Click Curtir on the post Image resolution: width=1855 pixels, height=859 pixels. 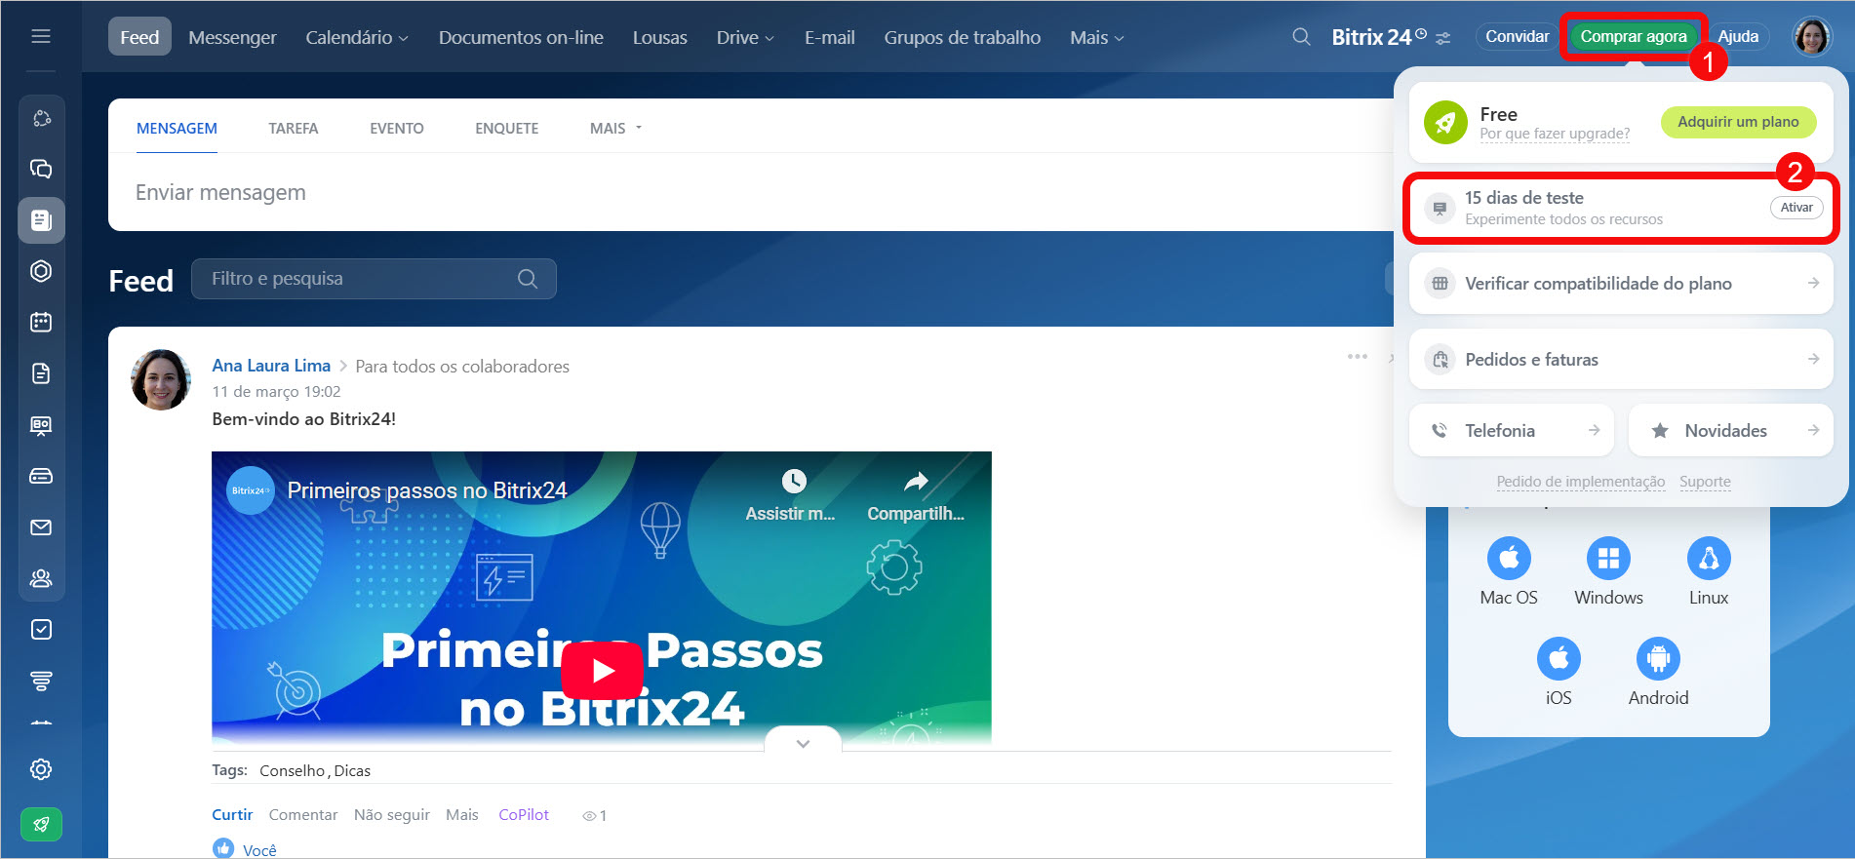pyautogui.click(x=232, y=815)
